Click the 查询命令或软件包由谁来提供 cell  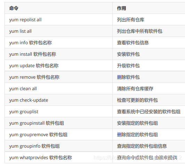click(149, 157)
